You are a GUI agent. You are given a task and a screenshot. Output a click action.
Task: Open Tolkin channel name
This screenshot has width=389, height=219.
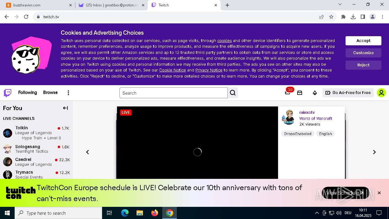tap(22, 128)
